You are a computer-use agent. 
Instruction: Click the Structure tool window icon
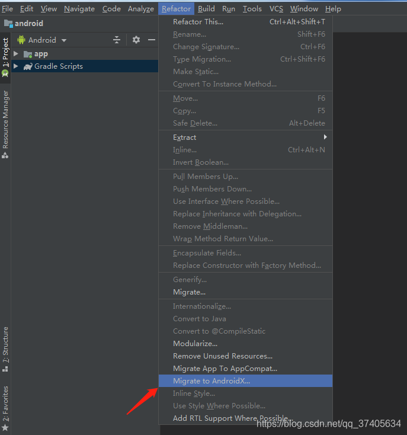(5, 369)
